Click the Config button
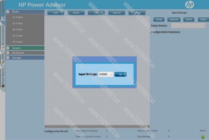Screen dimensions: 209x140 [x=159, y=20]
